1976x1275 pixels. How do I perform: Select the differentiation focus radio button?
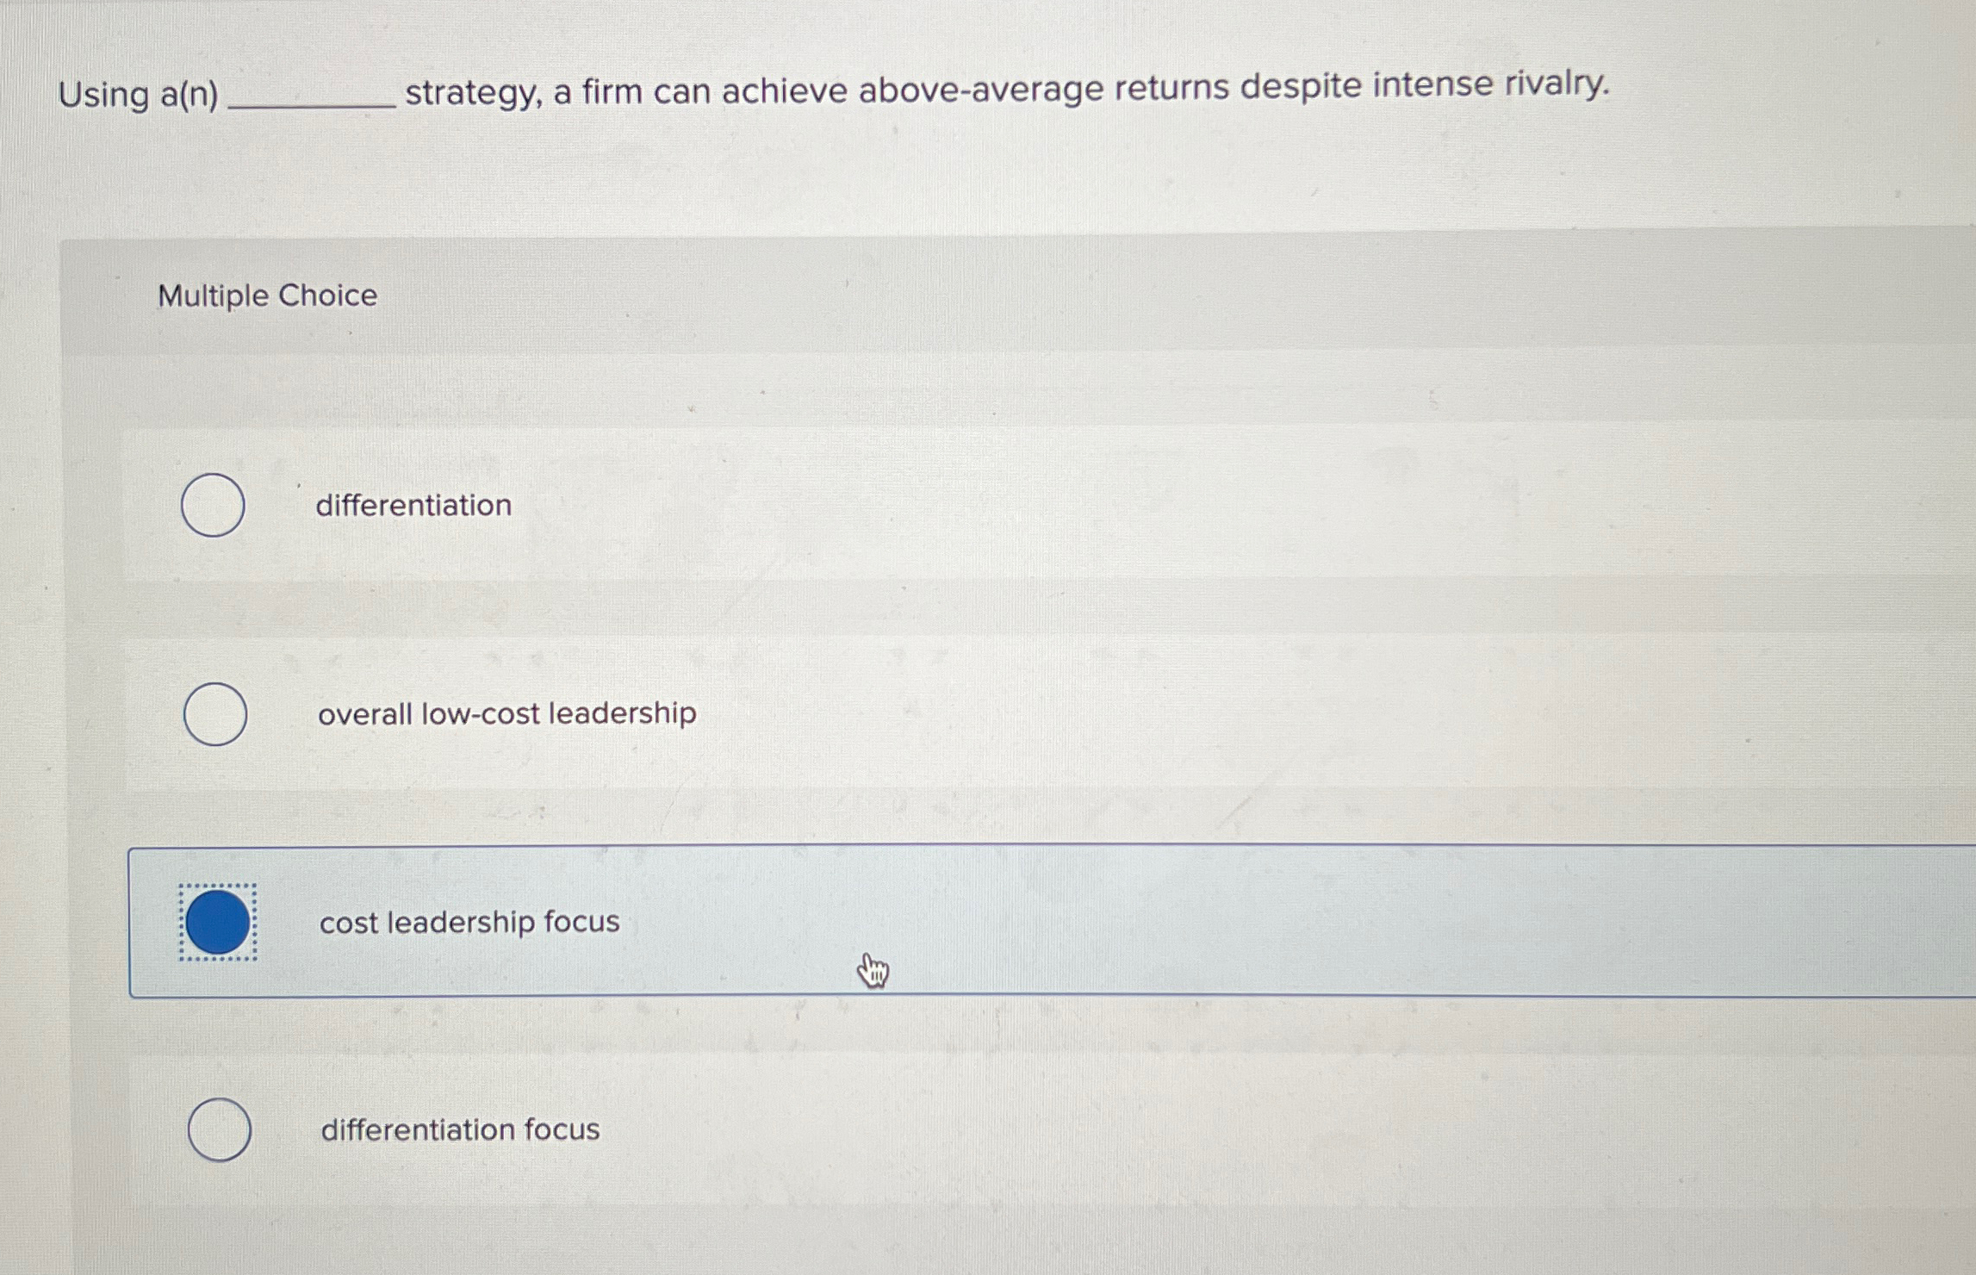tap(220, 1129)
